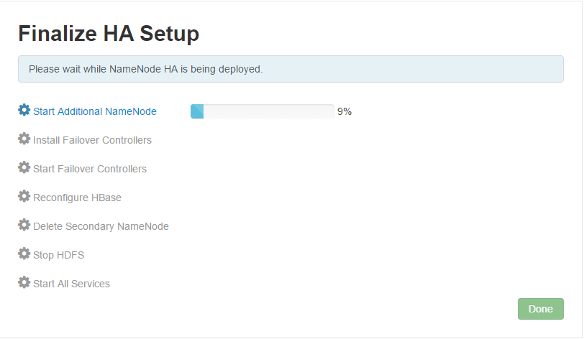Viewport: 584px width, 339px height.
Task: Select the Reconfigure HBase step label
Action: click(77, 198)
